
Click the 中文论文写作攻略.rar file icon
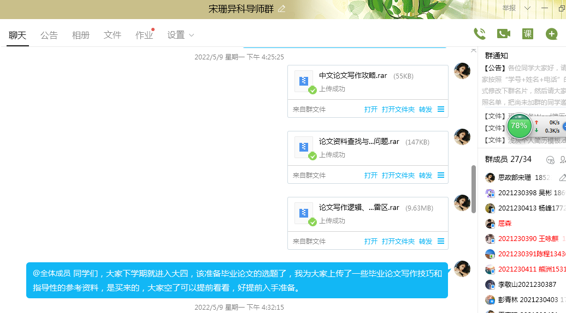[304, 81]
